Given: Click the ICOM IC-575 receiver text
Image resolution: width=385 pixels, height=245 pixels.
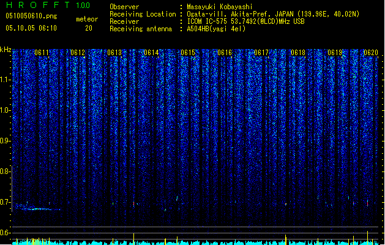Looking at the screenshot, I should [246, 21].
